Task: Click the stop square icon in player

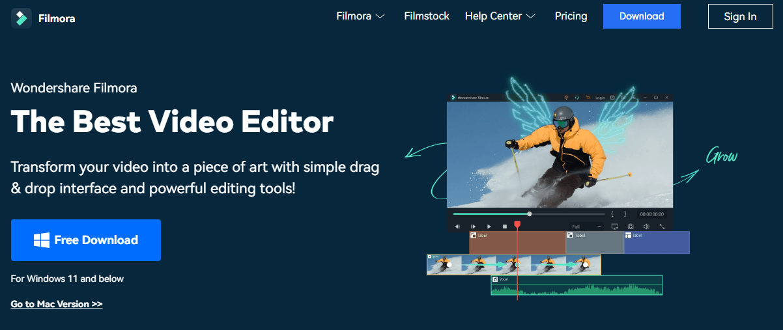Action: click(505, 227)
